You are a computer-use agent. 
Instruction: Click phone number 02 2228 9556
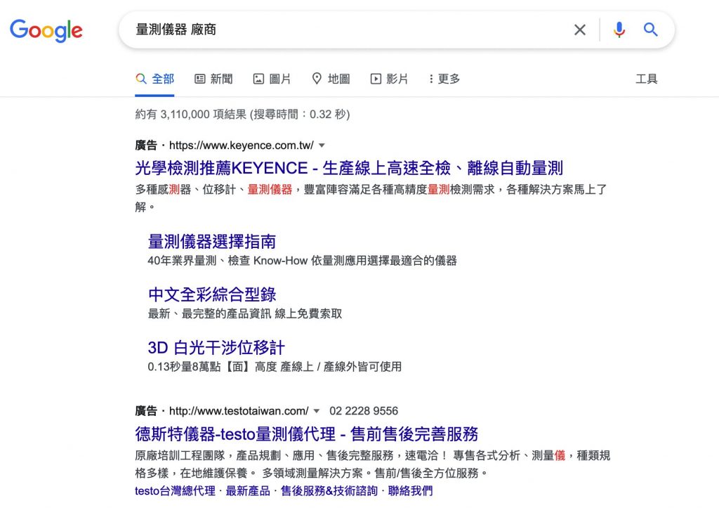(x=364, y=411)
